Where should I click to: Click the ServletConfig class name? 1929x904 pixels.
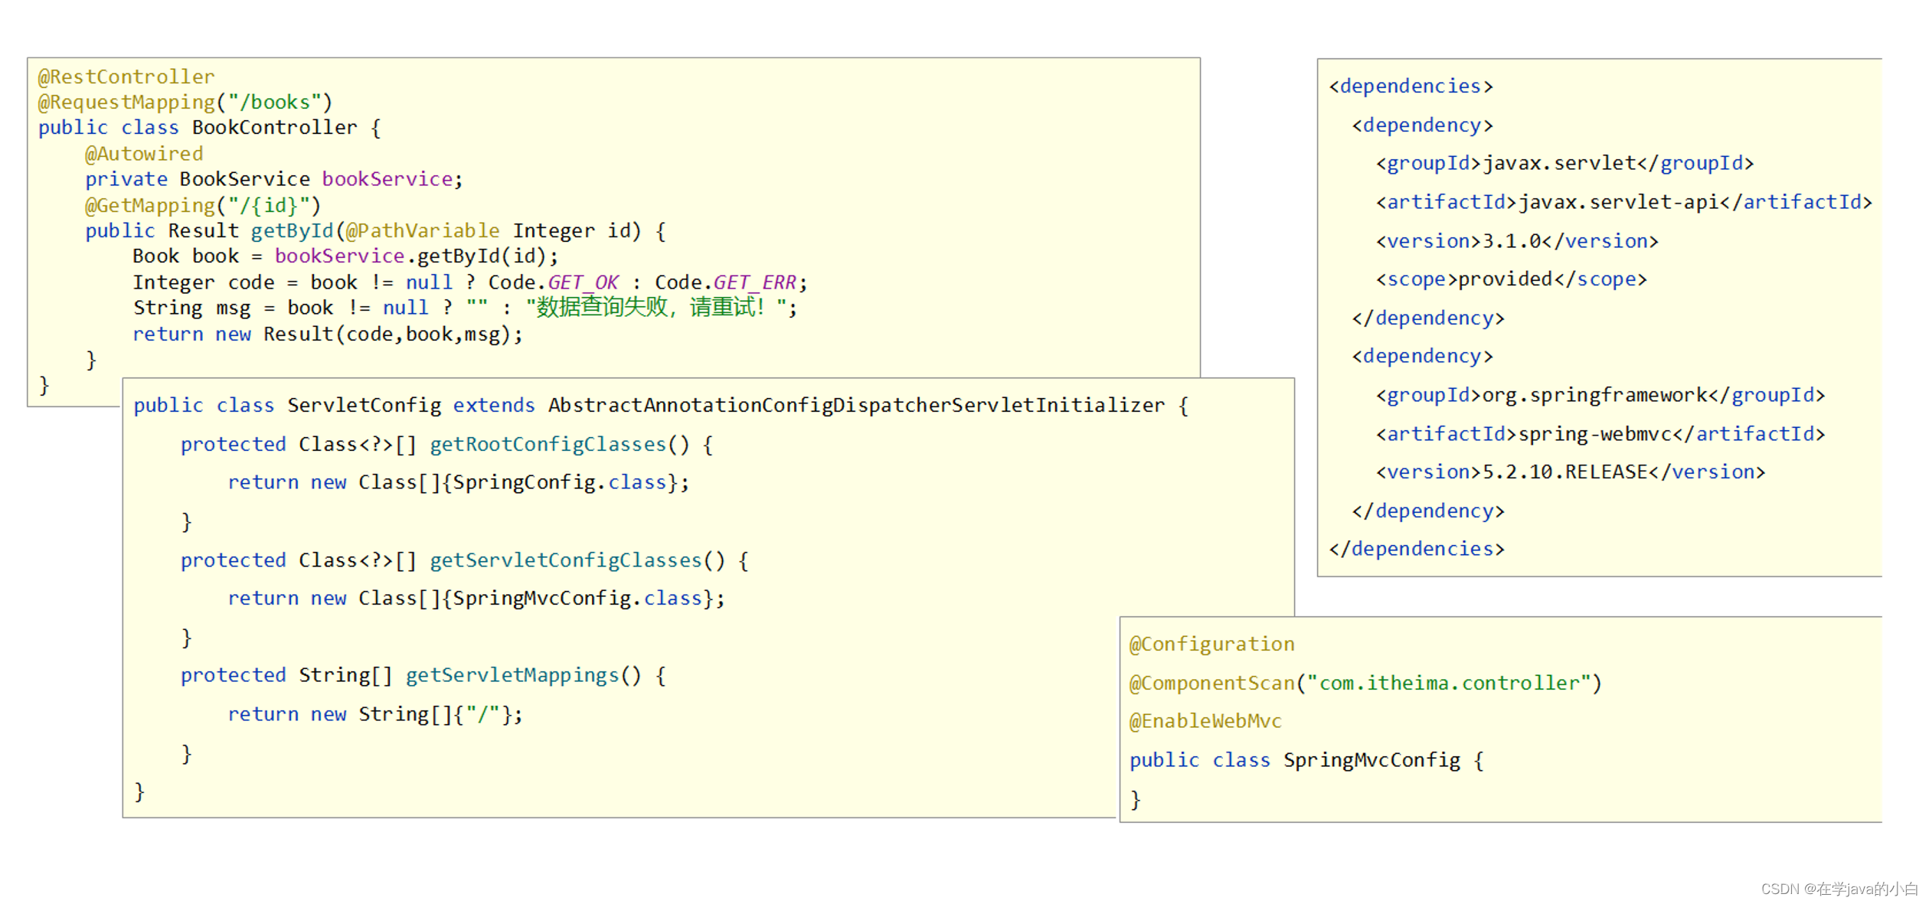[364, 405]
